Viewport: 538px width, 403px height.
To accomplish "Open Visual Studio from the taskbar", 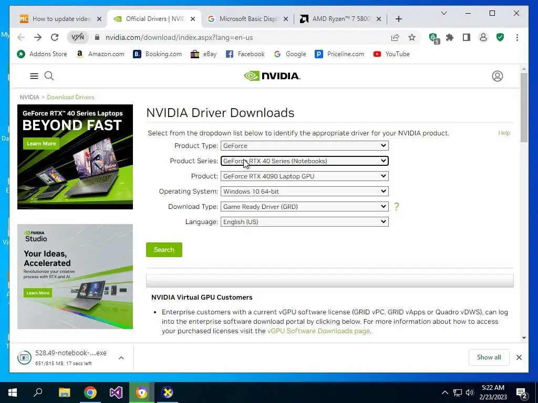I will pyautogui.click(x=116, y=393).
